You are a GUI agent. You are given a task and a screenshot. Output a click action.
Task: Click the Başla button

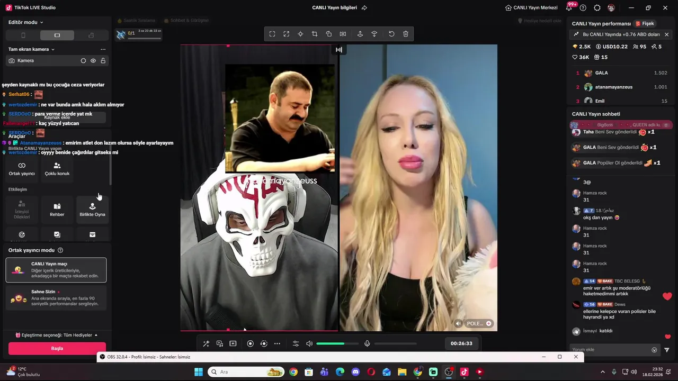pyautogui.click(x=57, y=349)
